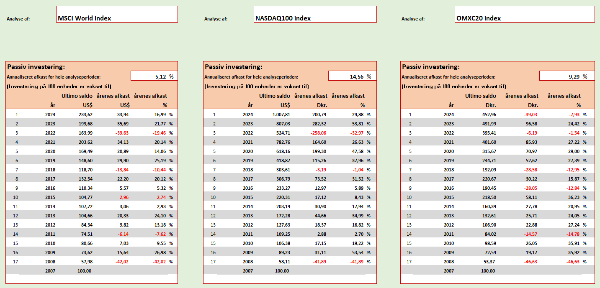This screenshot has height=288, width=600.
Task: Select the NASDAQ100 index analysis field
Action: click(x=315, y=14)
